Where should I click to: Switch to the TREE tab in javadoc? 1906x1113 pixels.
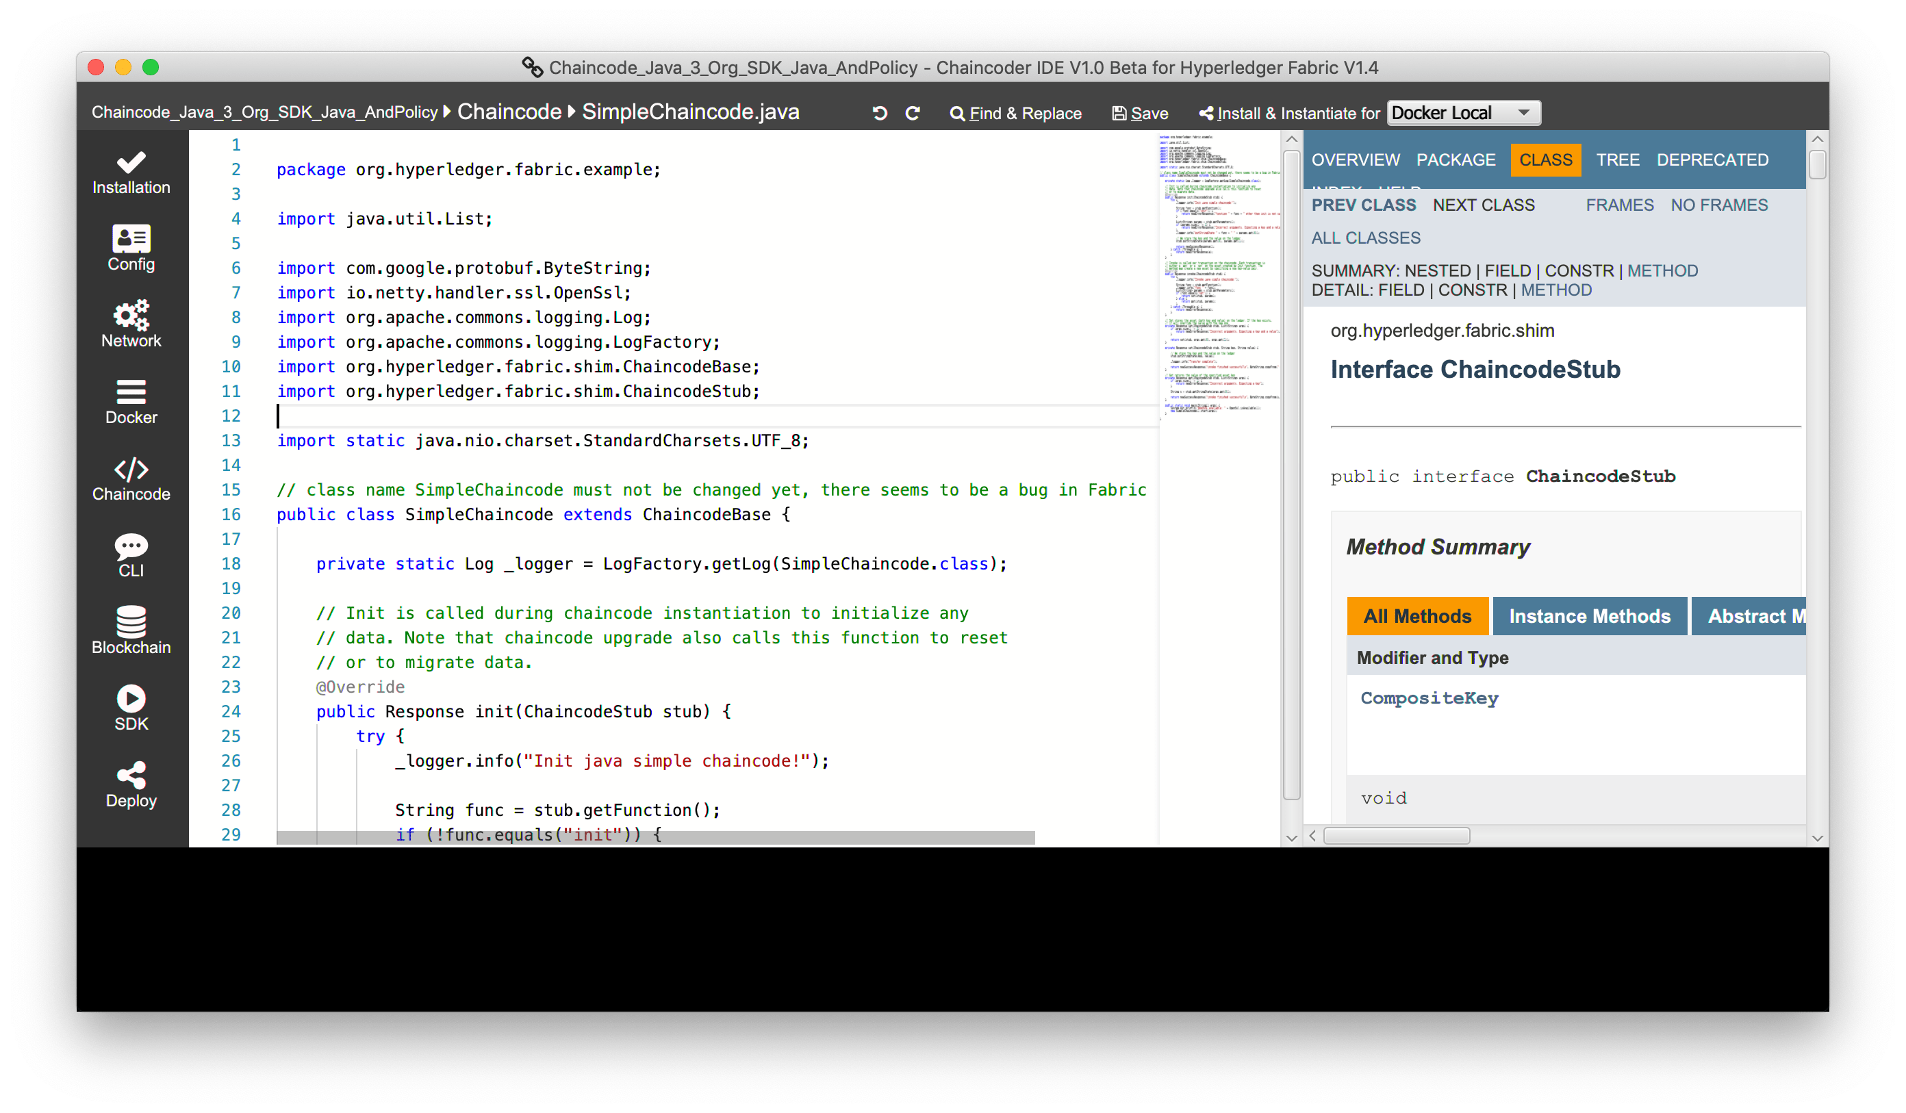pos(1618,159)
